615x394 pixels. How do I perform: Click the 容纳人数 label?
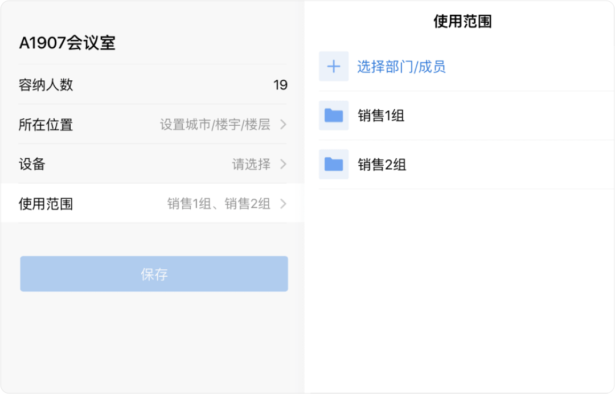tap(46, 85)
